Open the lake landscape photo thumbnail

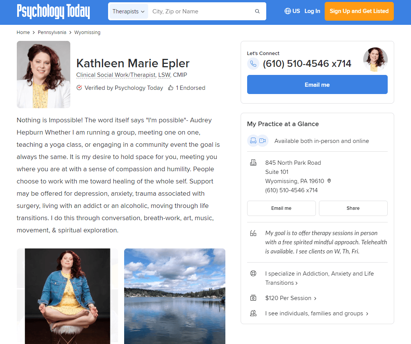(175, 296)
